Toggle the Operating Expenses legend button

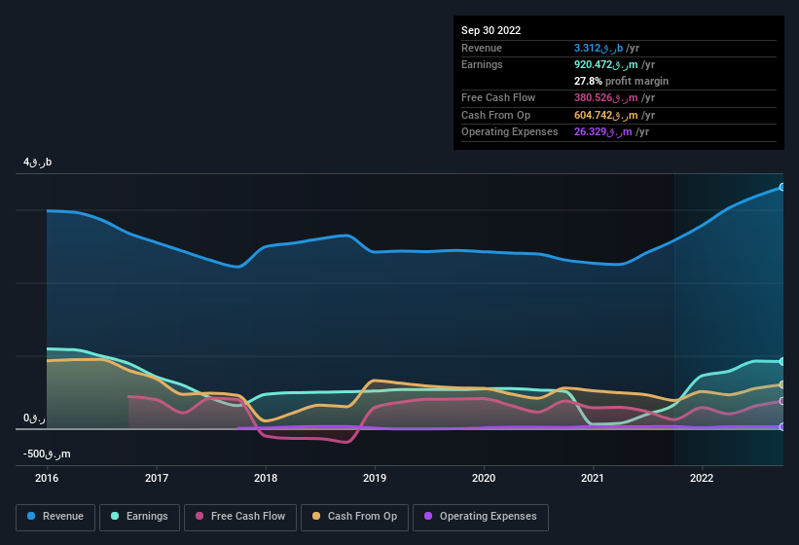click(x=481, y=517)
